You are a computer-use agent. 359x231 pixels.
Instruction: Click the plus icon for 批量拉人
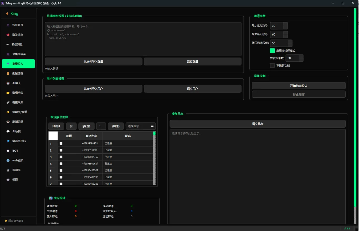(x=8, y=64)
